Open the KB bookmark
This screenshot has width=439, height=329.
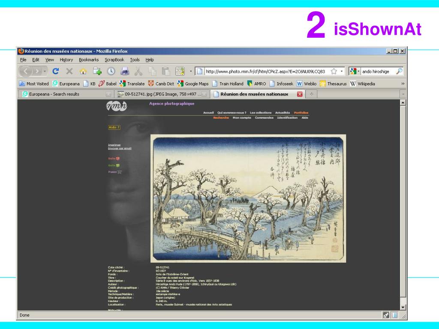pyautogui.click(x=90, y=84)
